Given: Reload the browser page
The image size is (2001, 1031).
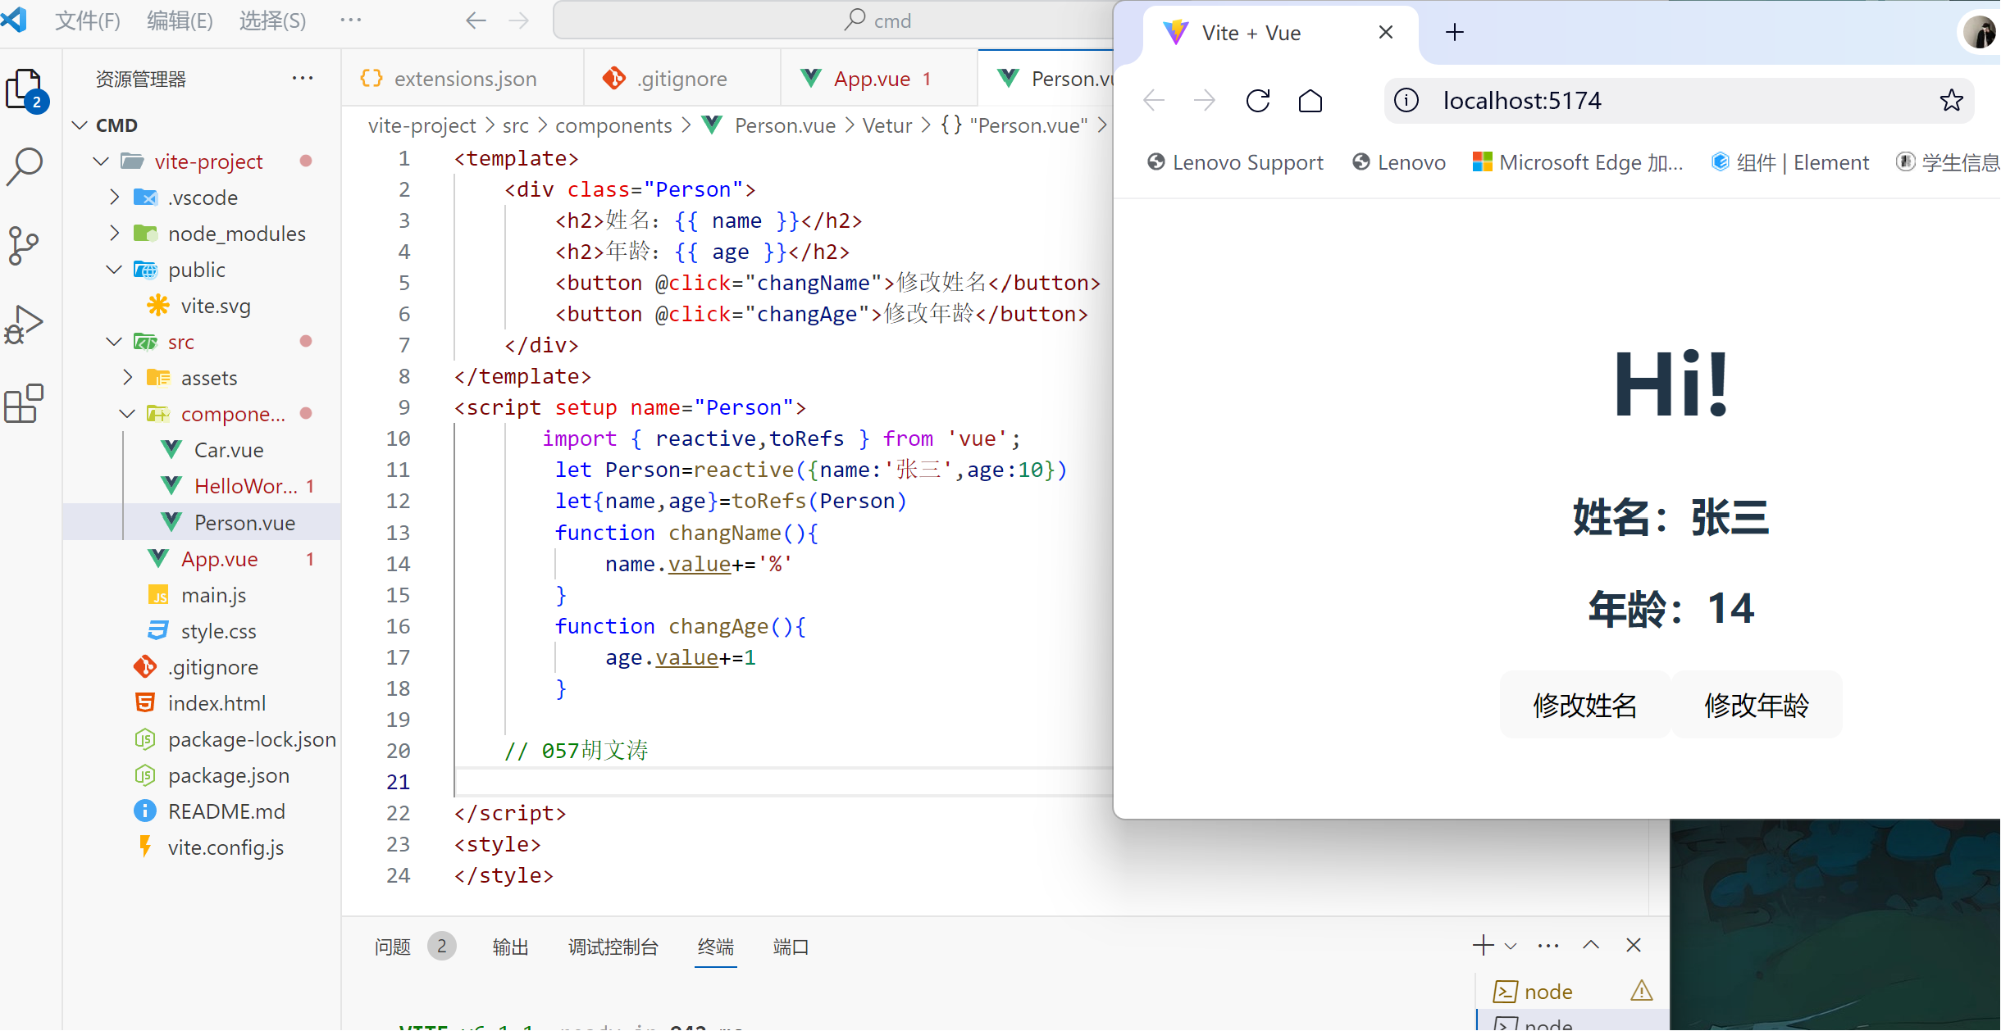Looking at the screenshot, I should (1258, 101).
